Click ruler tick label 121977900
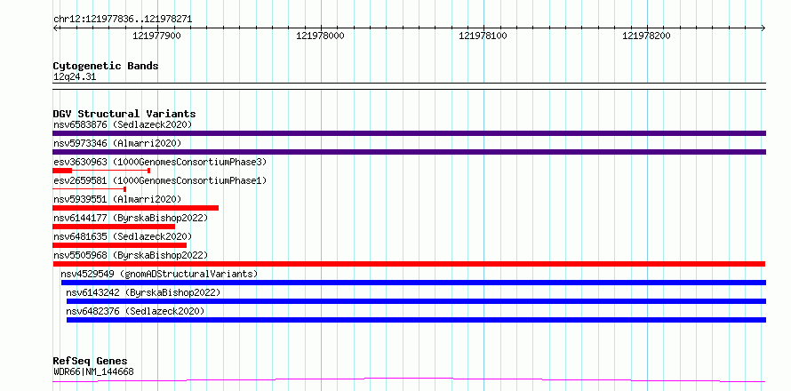Image resolution: width=791 pixels, height=391 pixels. [x=157, y=36]
